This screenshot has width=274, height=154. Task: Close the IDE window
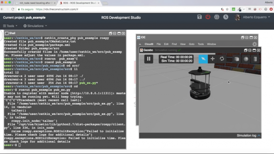(255, 37)
